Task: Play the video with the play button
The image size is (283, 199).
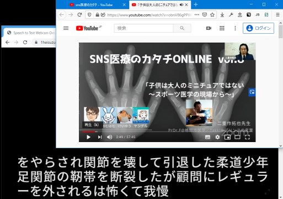Action: pyautogui.click(x=88, y=137)
